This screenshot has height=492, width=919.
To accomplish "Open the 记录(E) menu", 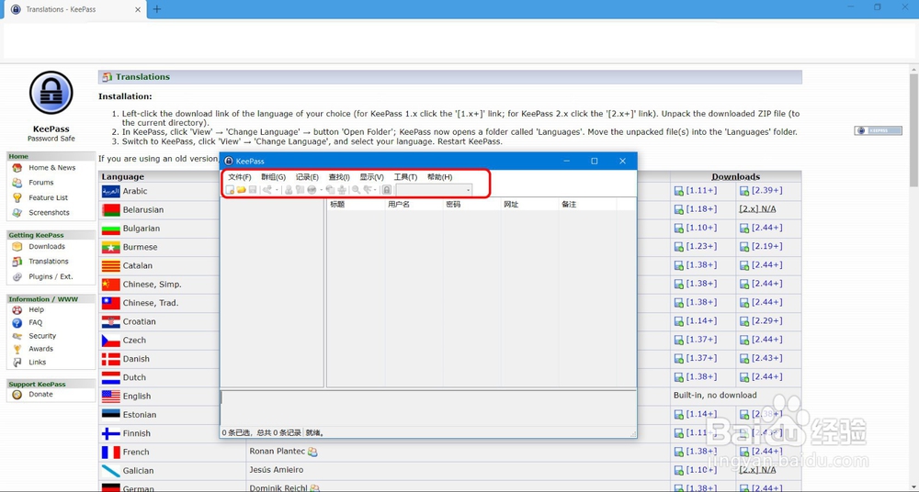I will tap(307, 177).
